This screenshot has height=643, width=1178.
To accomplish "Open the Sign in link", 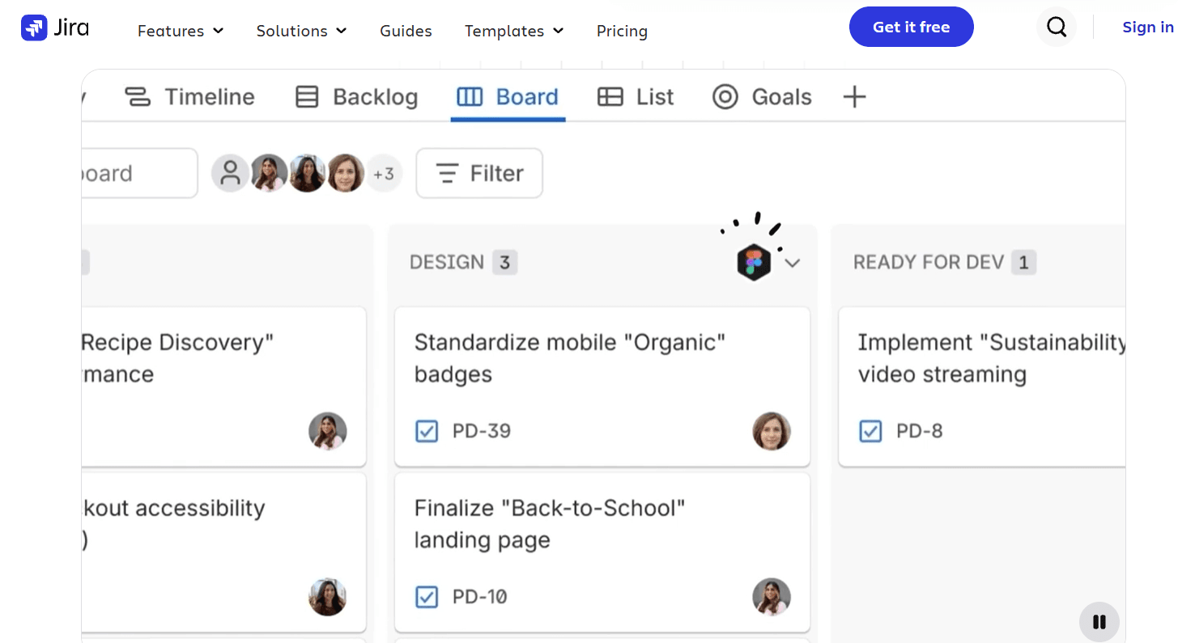I will pos(1148,27).
